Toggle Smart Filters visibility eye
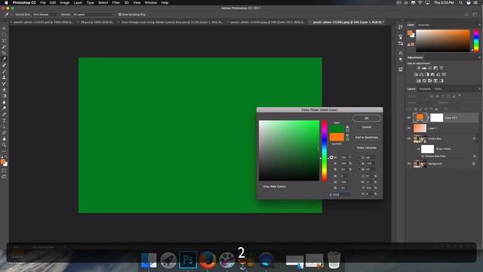 [418, 149]
